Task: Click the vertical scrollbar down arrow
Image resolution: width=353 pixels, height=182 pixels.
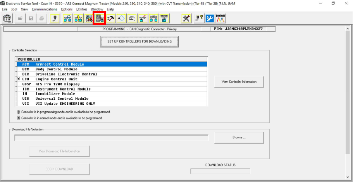Action: pyautogui.click(x=348, y=177)
